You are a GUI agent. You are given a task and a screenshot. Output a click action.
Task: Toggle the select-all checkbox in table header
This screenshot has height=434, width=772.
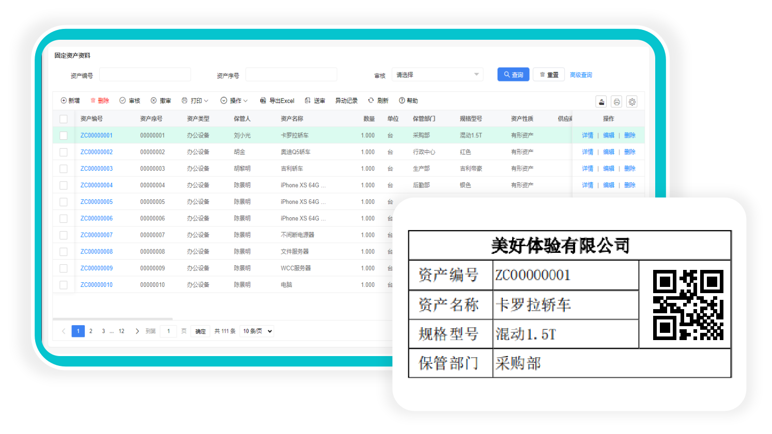[64, 119]
